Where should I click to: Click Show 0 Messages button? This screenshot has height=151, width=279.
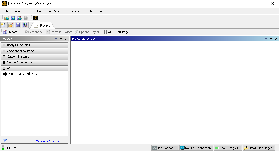(259, 148)
